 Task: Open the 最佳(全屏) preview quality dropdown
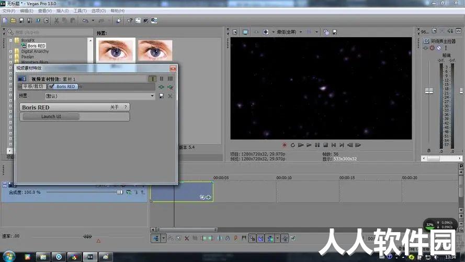point(301,32)
